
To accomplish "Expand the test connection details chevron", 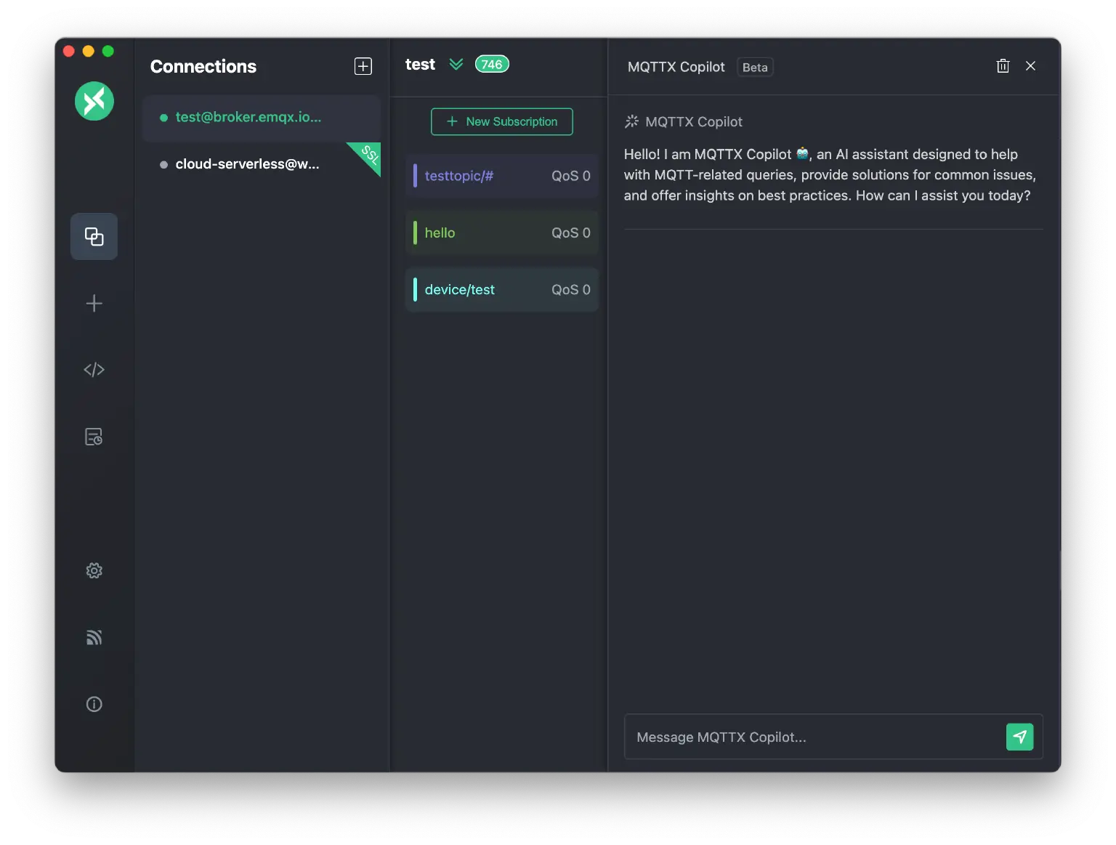I will coord(456,64).
